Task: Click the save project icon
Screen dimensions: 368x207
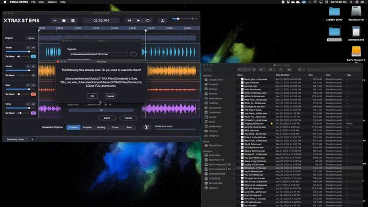Action: click(73, 21)
